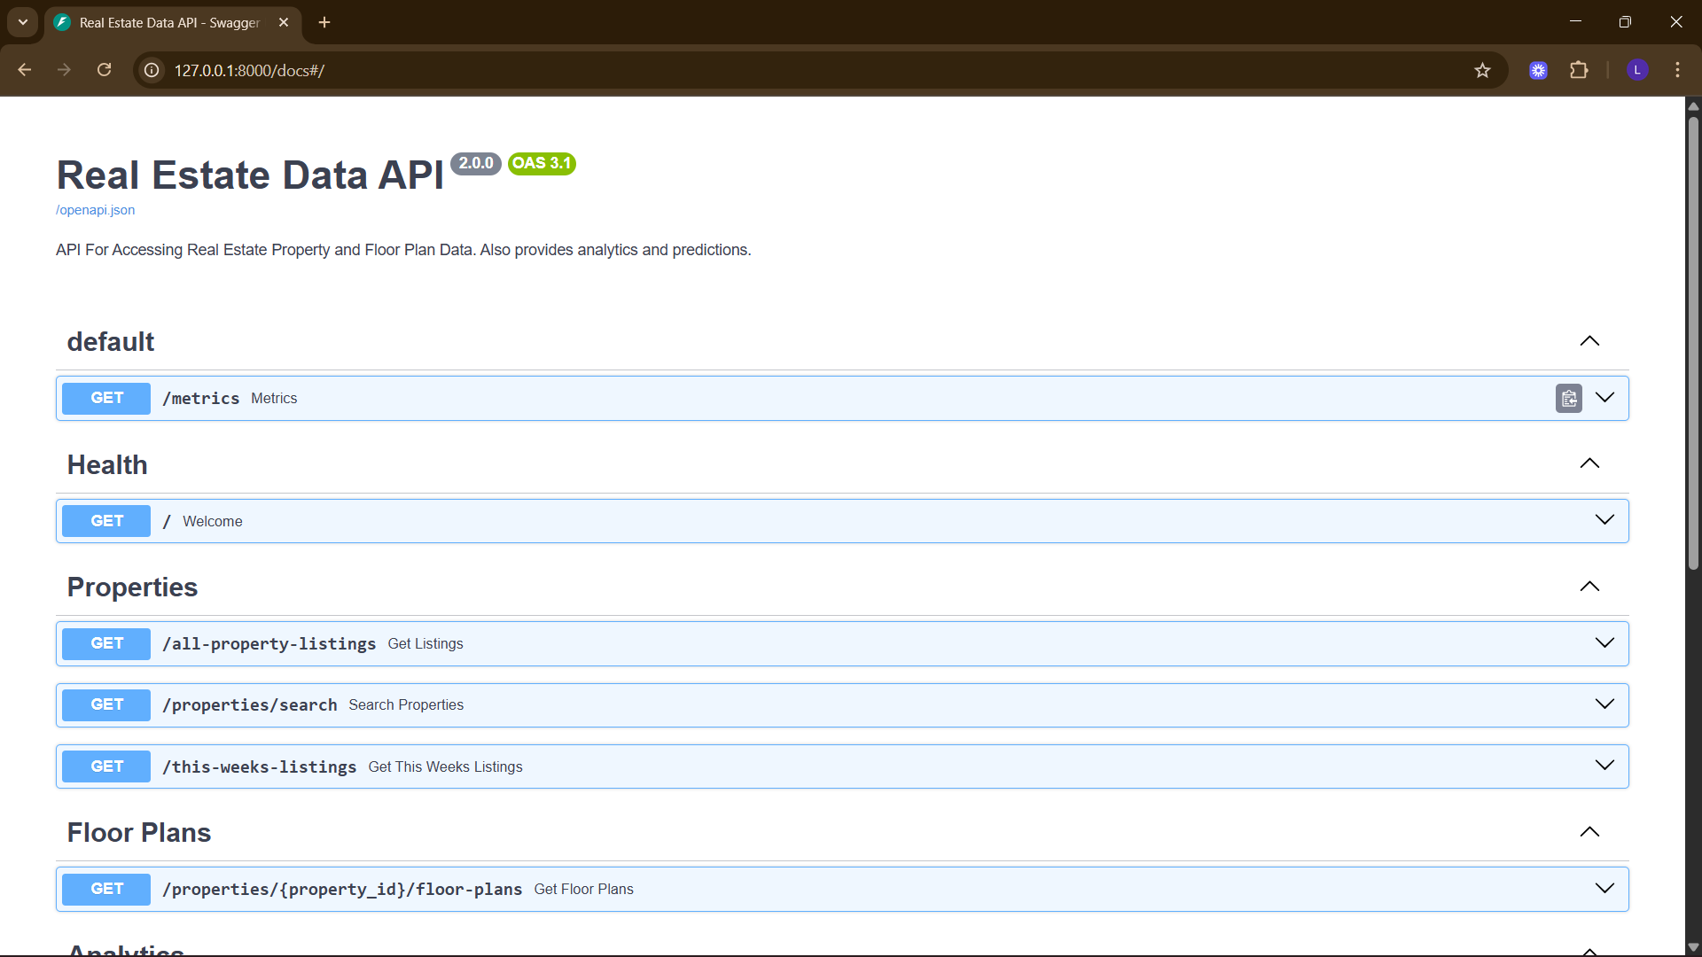Collapse the Properties section
This screenshot has height=957, width=1702.
point(1589,587)
